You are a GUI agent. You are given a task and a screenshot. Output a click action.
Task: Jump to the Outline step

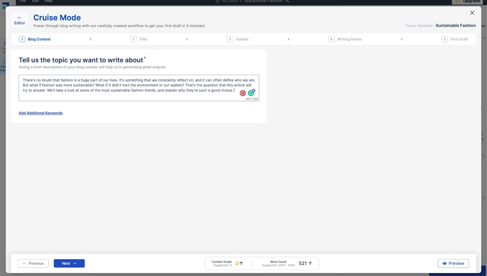coord(242,39)
